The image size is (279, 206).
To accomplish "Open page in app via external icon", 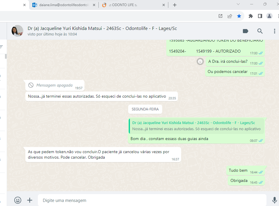I will pyautogui.click(x=220, y=16).
